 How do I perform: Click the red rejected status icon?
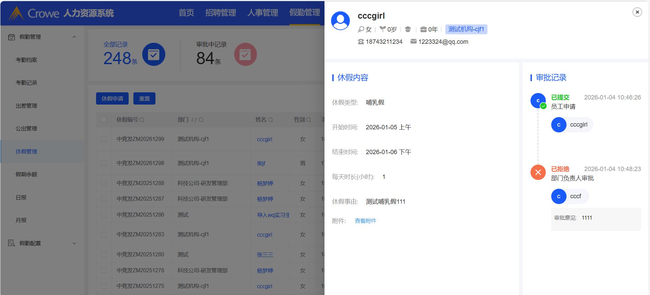coord(538,172)
